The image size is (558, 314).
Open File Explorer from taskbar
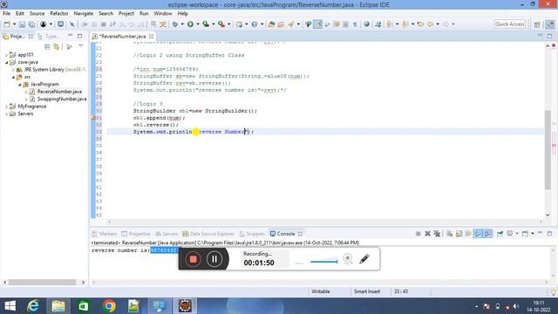(x=58, y=306)
